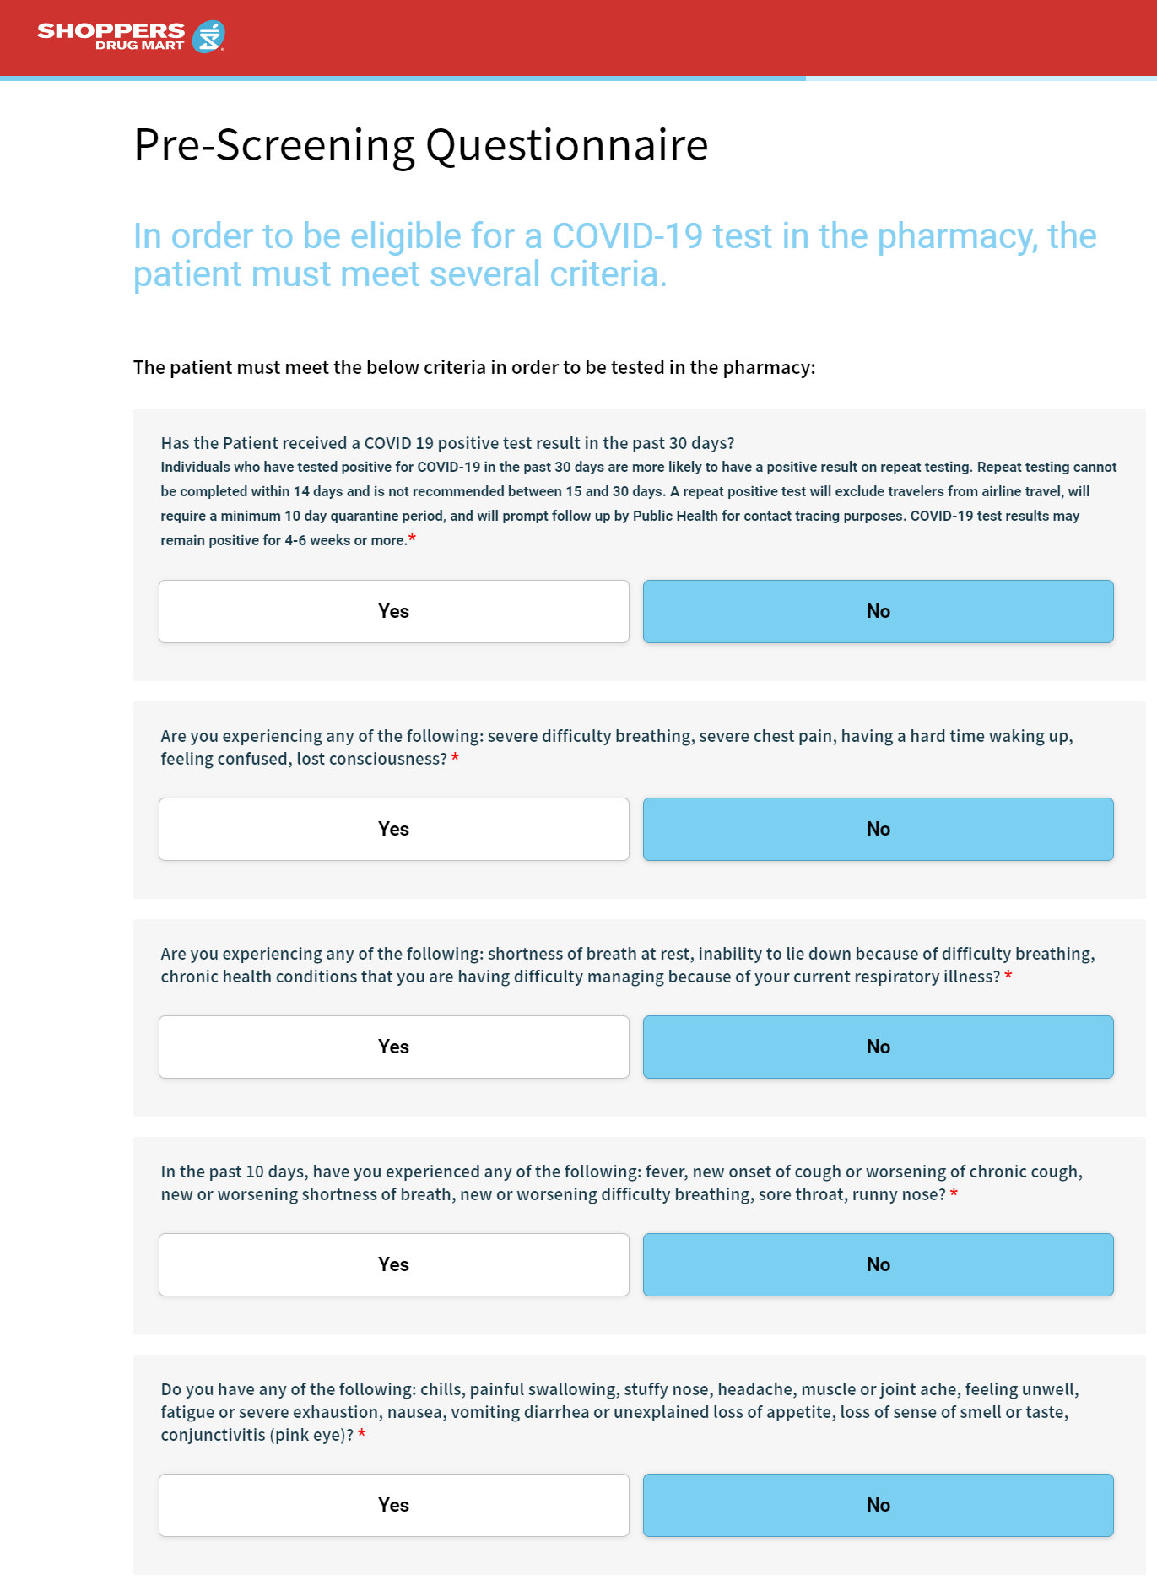Click the Shoppers Drug Mart pharmacy logo icon
Viewport: 1157px width, 1591px height.
tap(208, 36)
